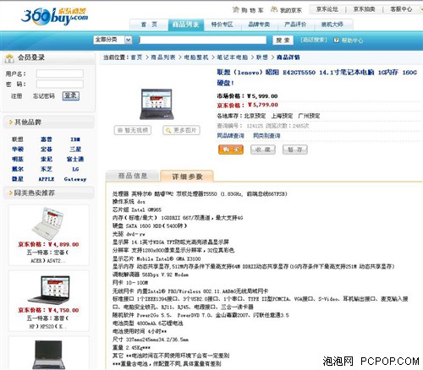This screenshot has height=370, width=423.
Task: Select brand 联想 in brand list
Action: coord(18,139)
